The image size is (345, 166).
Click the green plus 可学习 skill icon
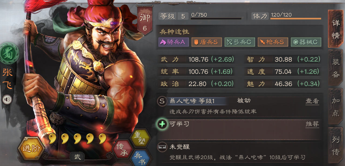click(x=162, y=124)
